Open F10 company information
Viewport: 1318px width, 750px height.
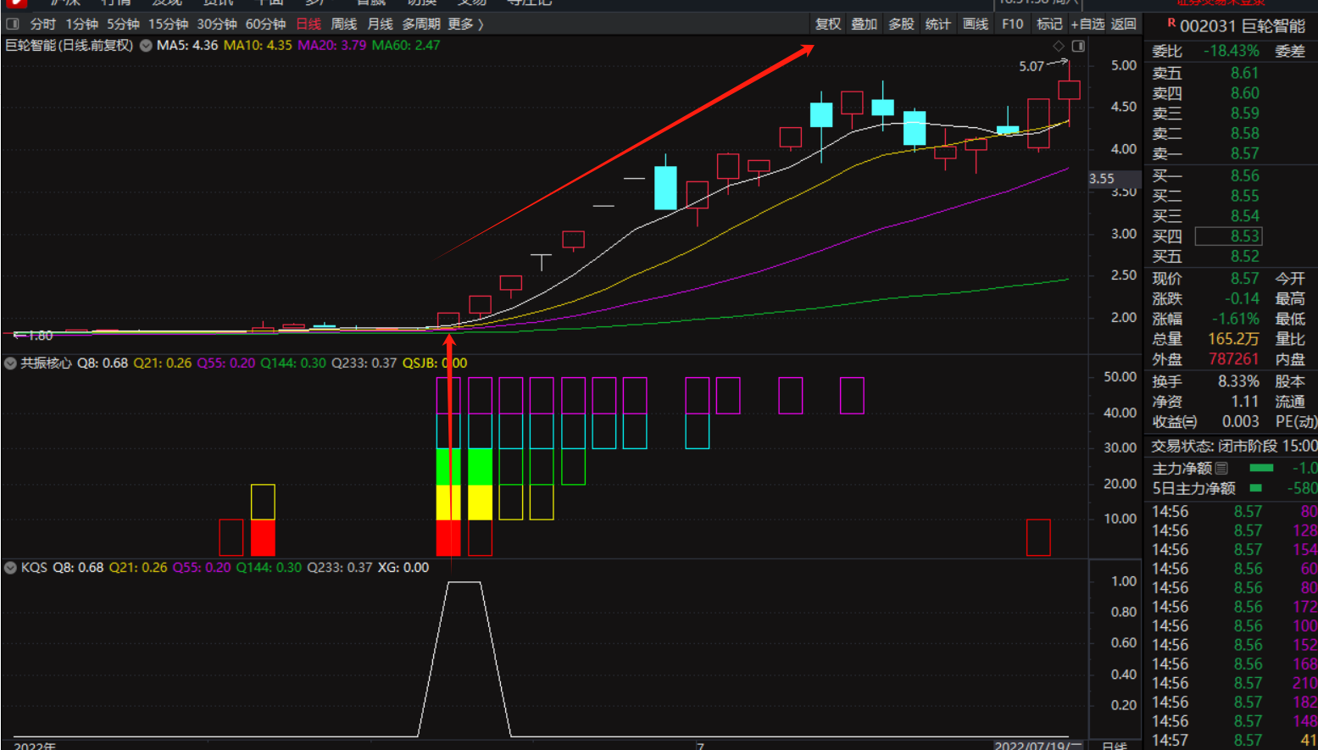(1012, 24)
